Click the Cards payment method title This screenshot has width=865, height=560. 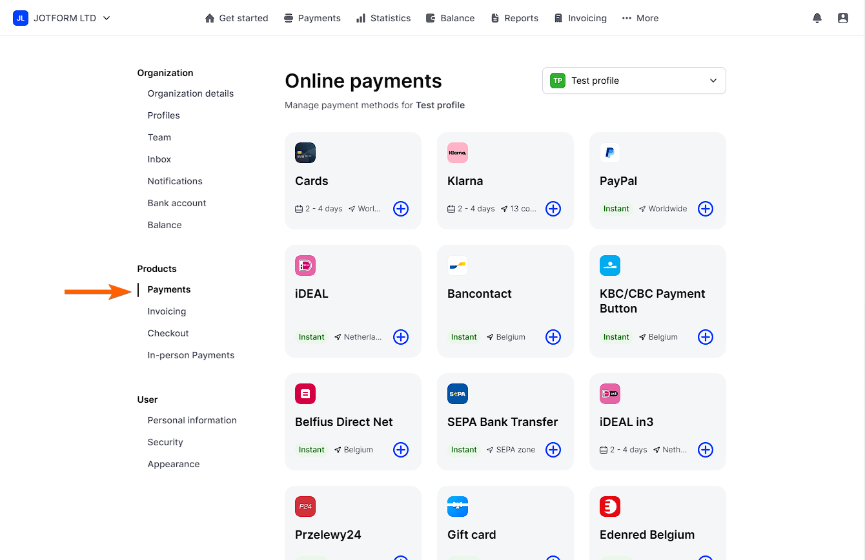[312, 181]
